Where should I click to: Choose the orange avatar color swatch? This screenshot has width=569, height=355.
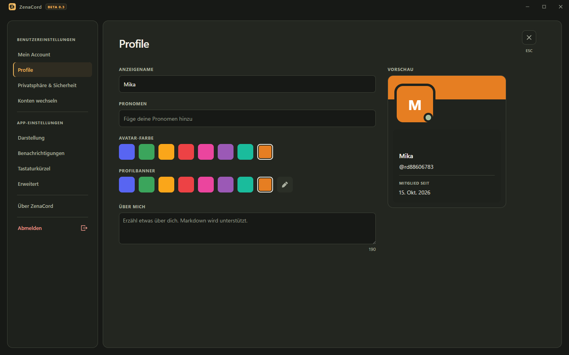point(265,152)
